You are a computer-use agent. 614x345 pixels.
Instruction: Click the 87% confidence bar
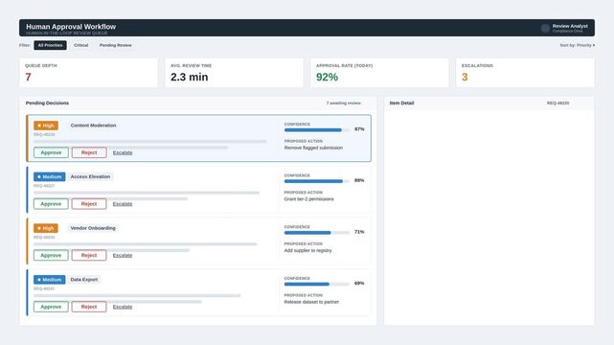pos(317,129)
